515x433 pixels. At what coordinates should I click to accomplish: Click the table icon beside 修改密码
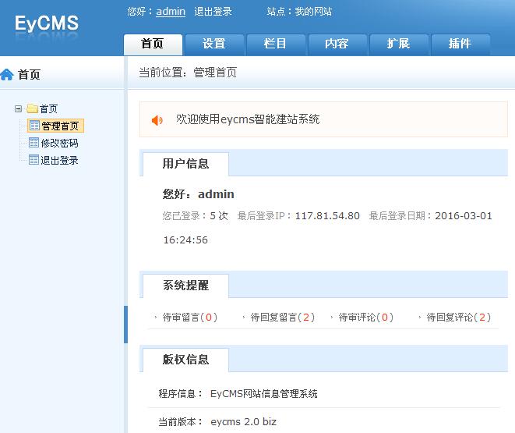(34, 143)
